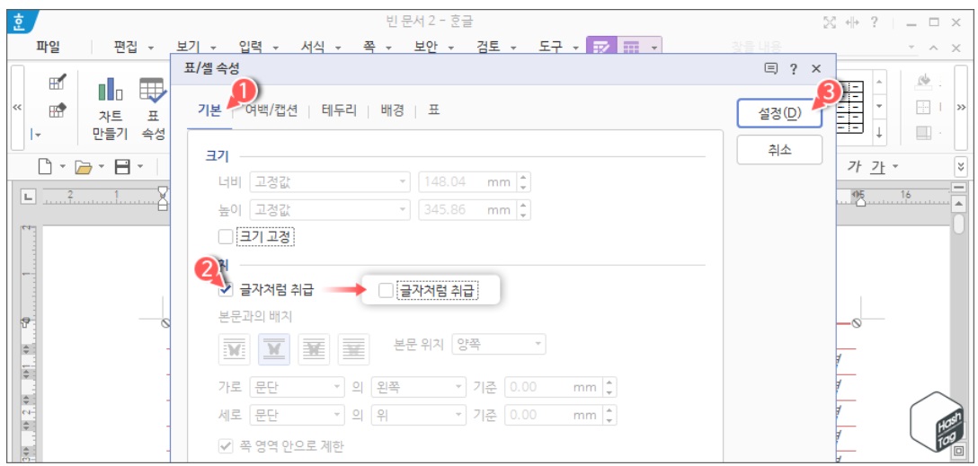Open the 편집 menu
The width and height of the screenshot is (978, 466).
(125, 48)
